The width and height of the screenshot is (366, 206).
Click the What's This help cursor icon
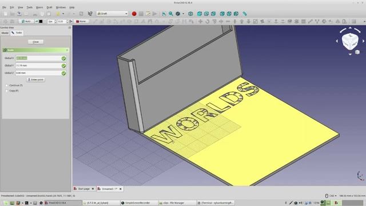pos(90,14)
